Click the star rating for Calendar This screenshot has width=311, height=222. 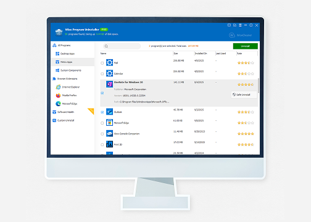(x=246, y=73)
